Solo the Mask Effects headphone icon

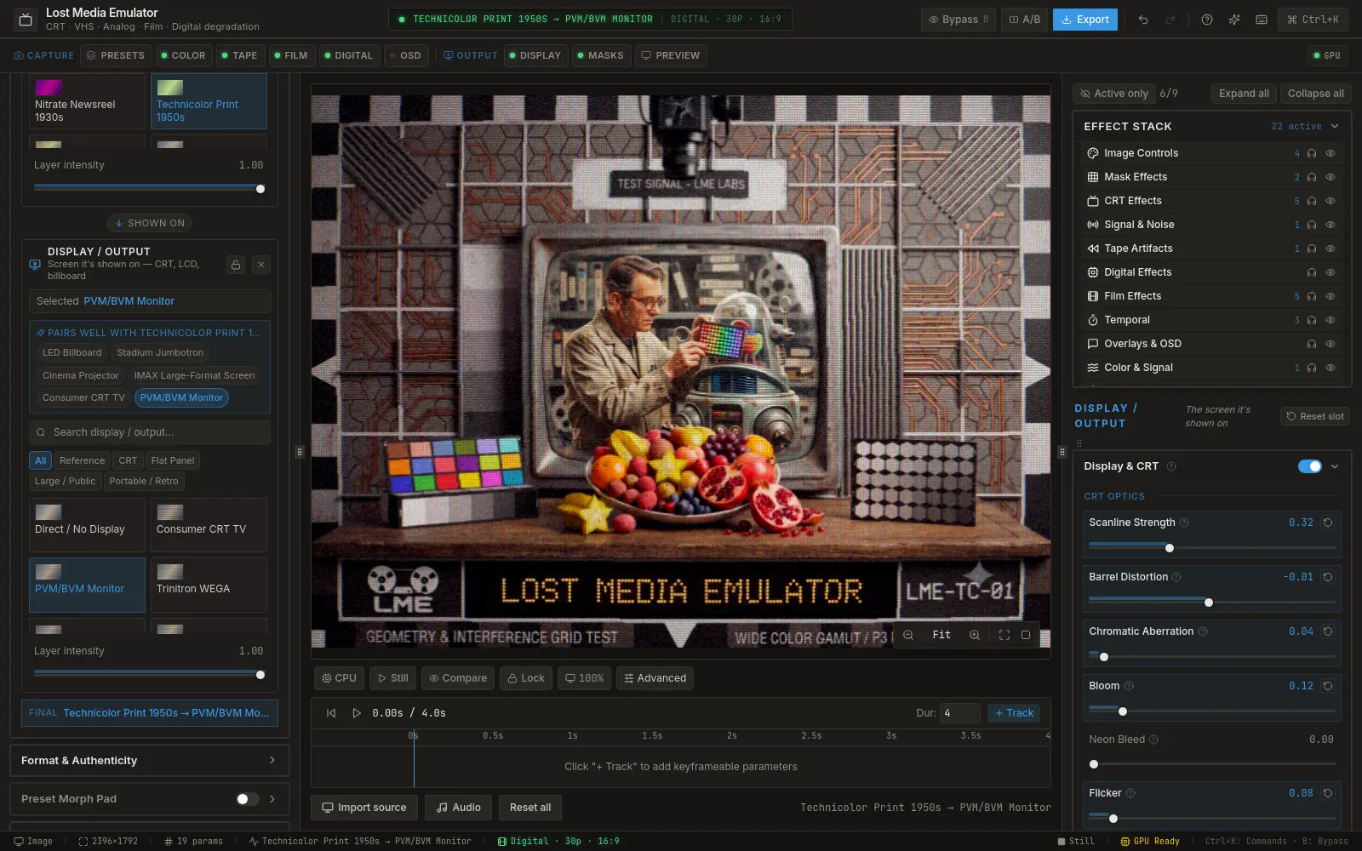point(1312,177)
